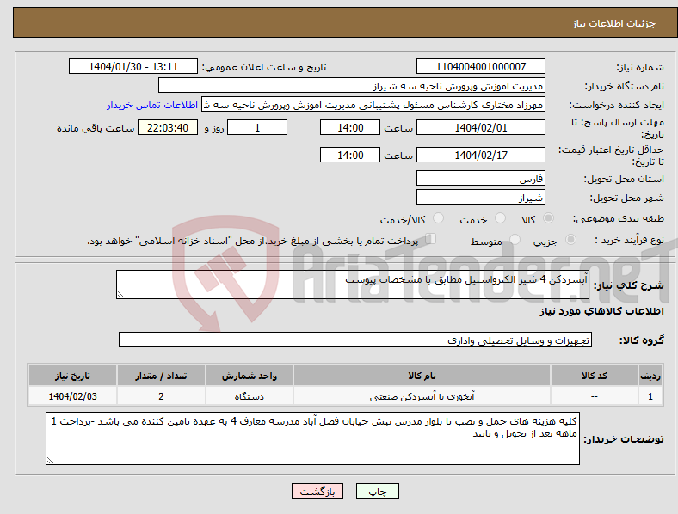Click response deadline date 1404/02/01
Viewport: 678px width, 514px height.
(x=480, y=127)
